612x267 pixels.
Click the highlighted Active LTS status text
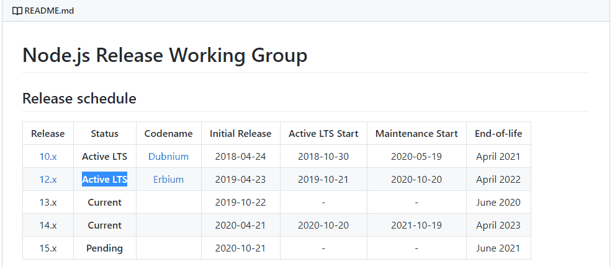click(x=104, y=180)
